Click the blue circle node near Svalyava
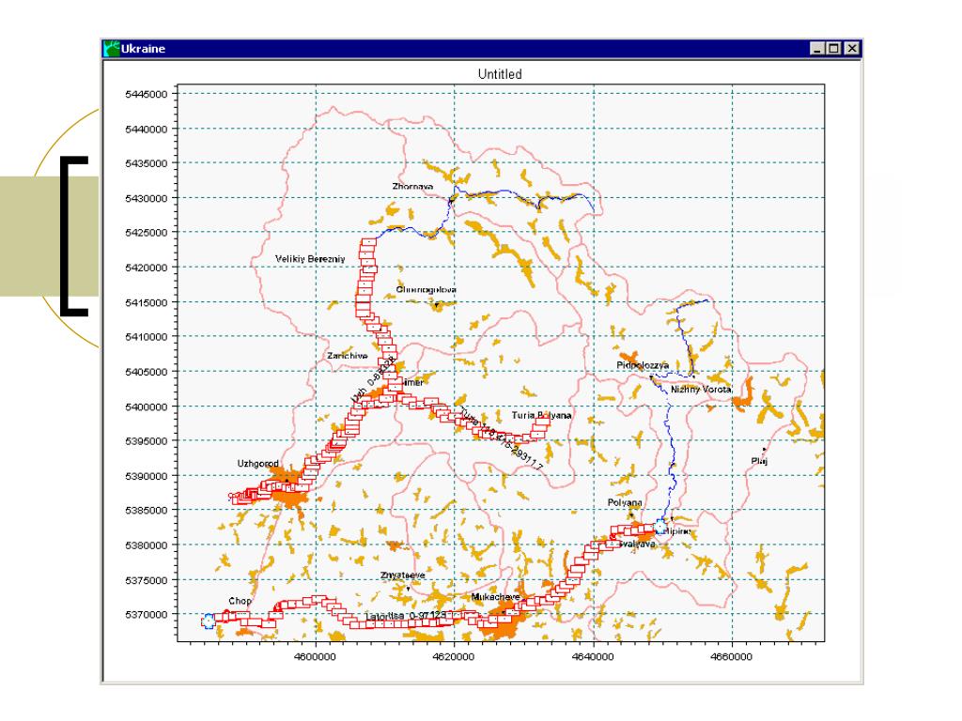This screenshot has height=721, width=962. 660,526
